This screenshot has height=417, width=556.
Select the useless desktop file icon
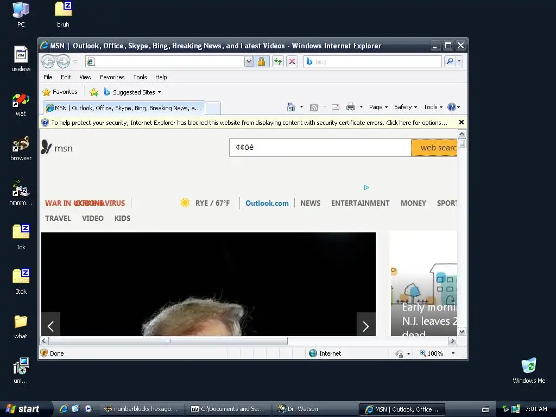coord(21,59)
